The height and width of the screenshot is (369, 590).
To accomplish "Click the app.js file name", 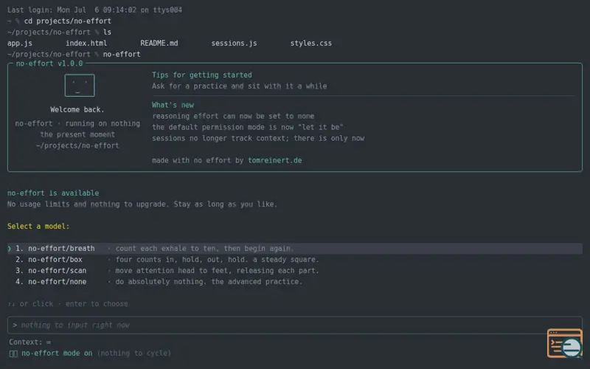I will (x=20, y=44).
